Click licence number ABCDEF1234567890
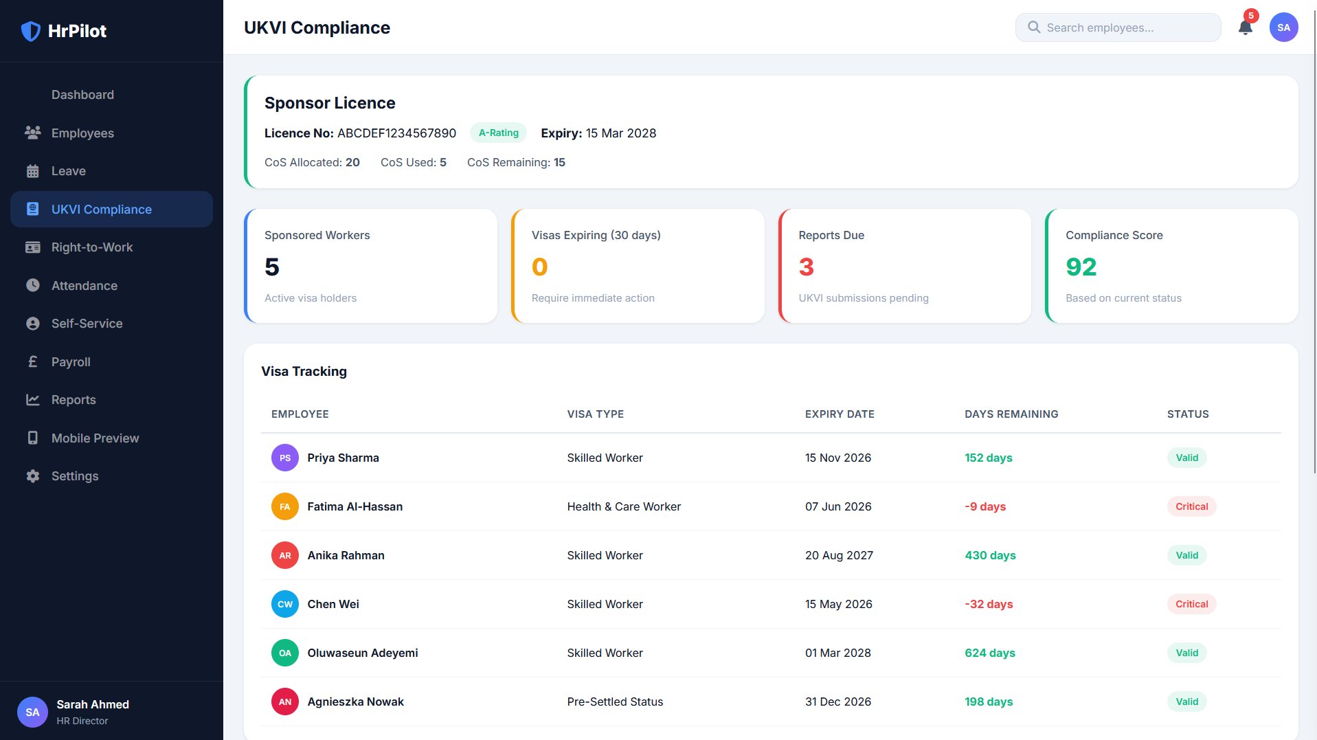Image resolution: width=1317 pixels, height=740 pixels. (396, 133)
